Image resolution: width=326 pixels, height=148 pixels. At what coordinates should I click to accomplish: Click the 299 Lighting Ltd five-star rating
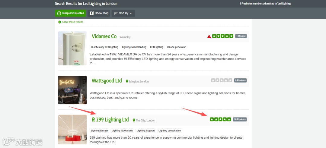[220, 119]
